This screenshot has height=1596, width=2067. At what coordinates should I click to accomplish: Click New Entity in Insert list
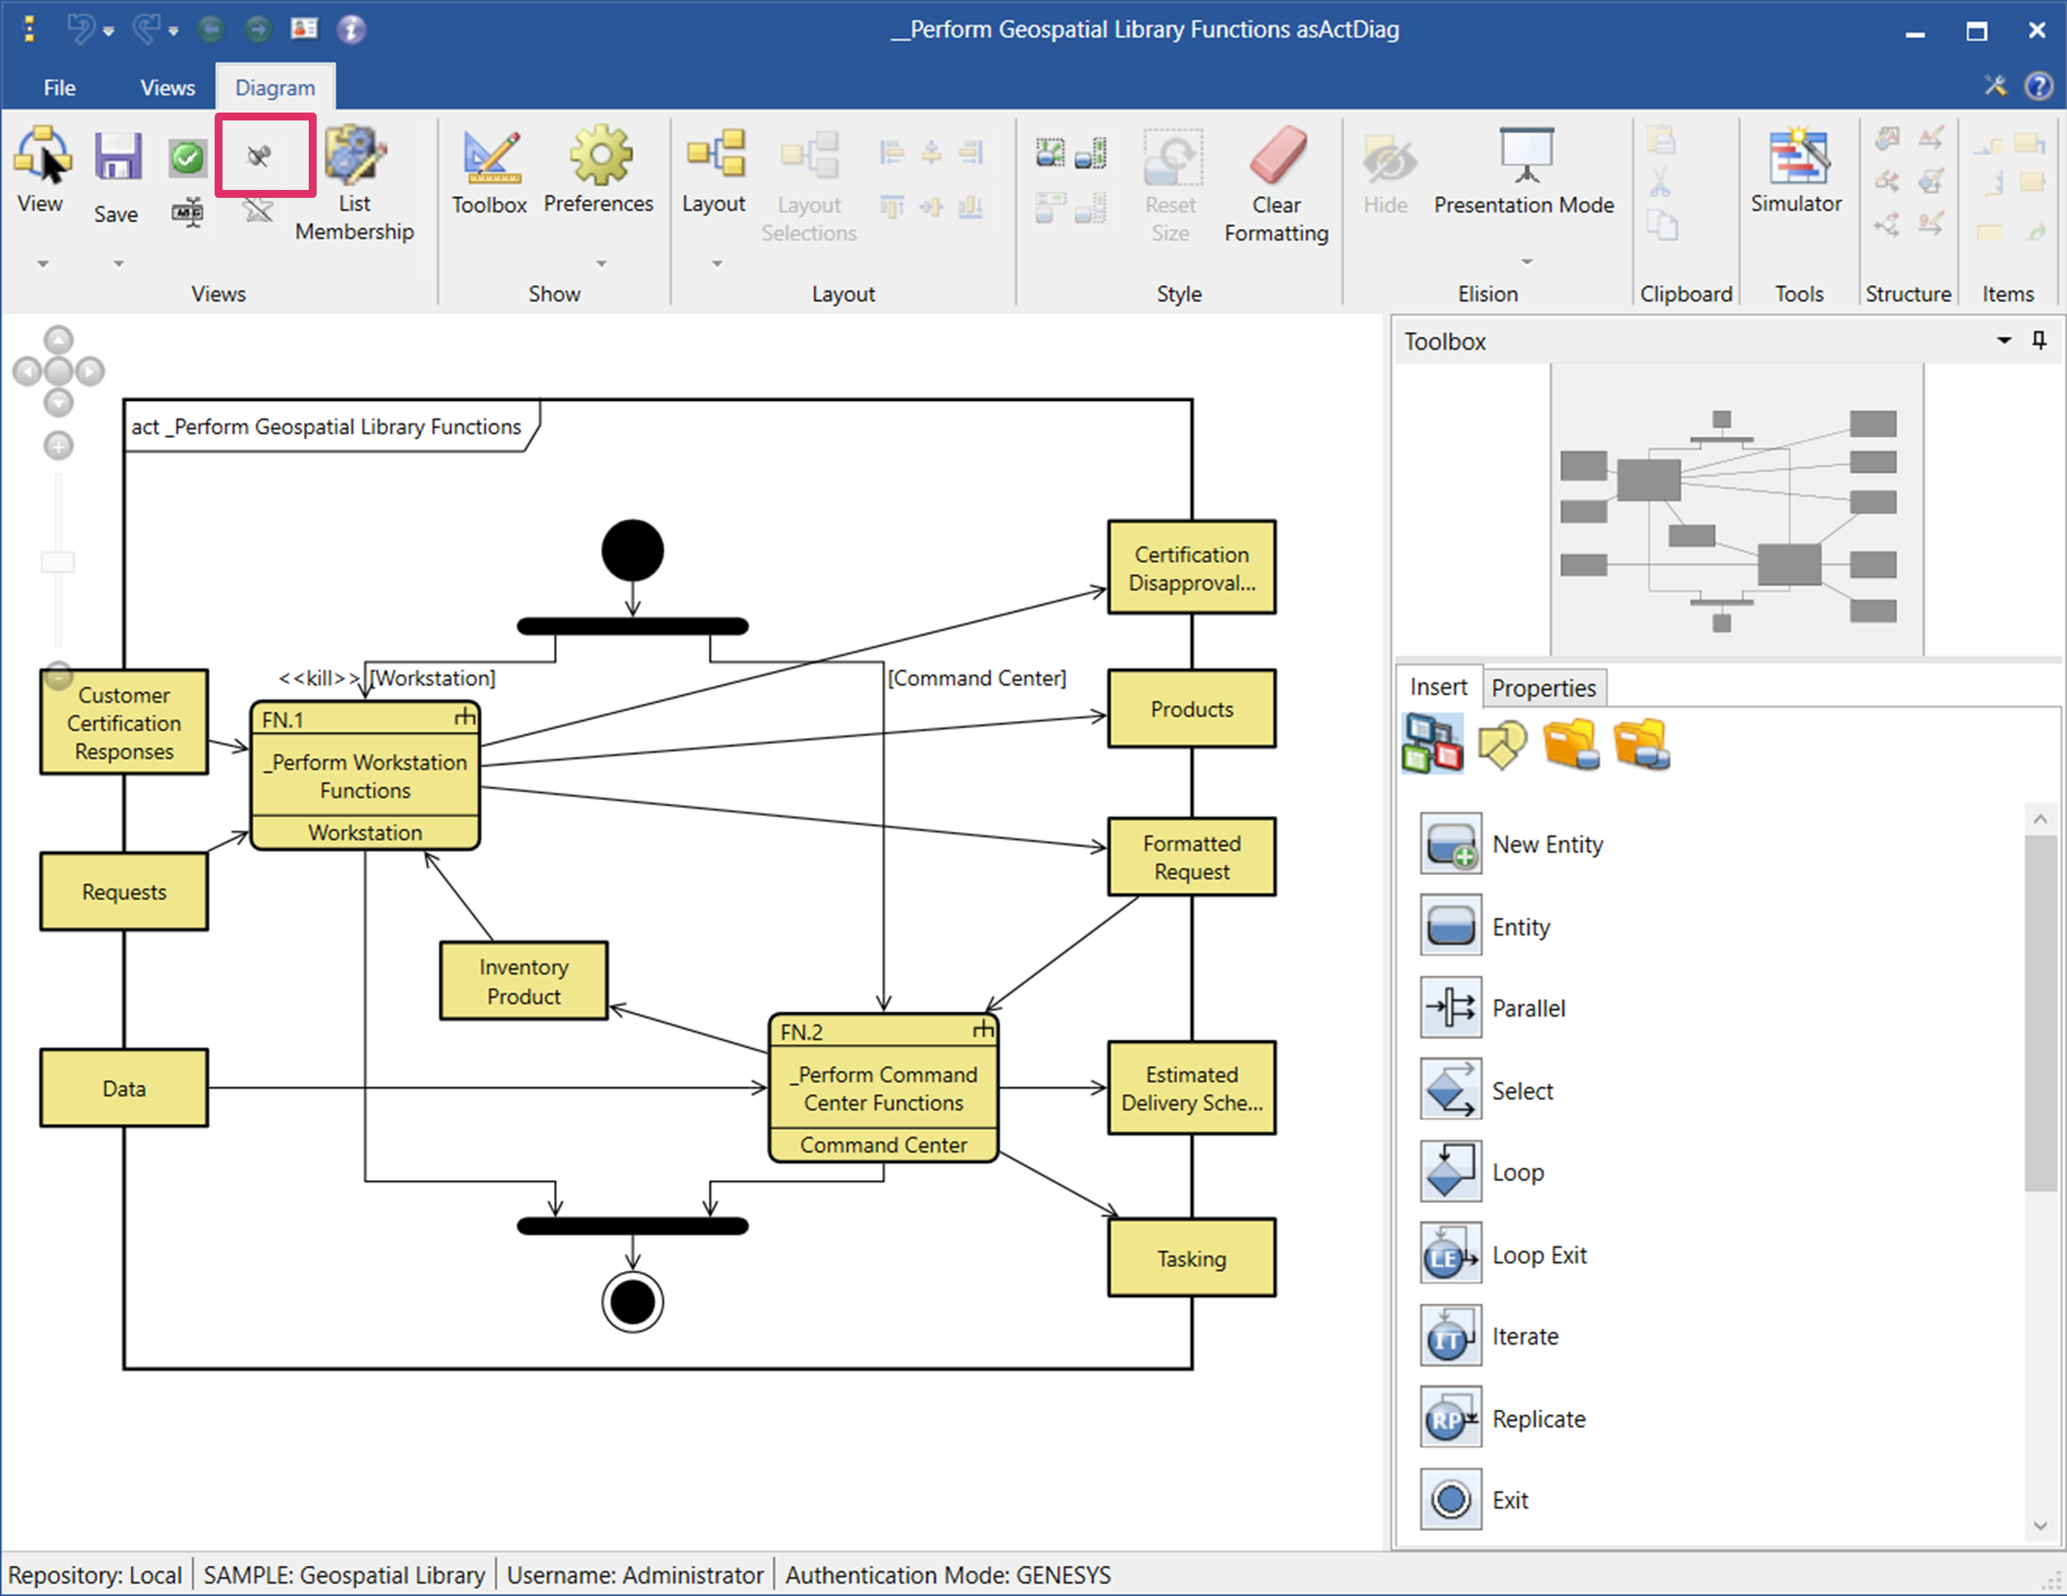1545,844
